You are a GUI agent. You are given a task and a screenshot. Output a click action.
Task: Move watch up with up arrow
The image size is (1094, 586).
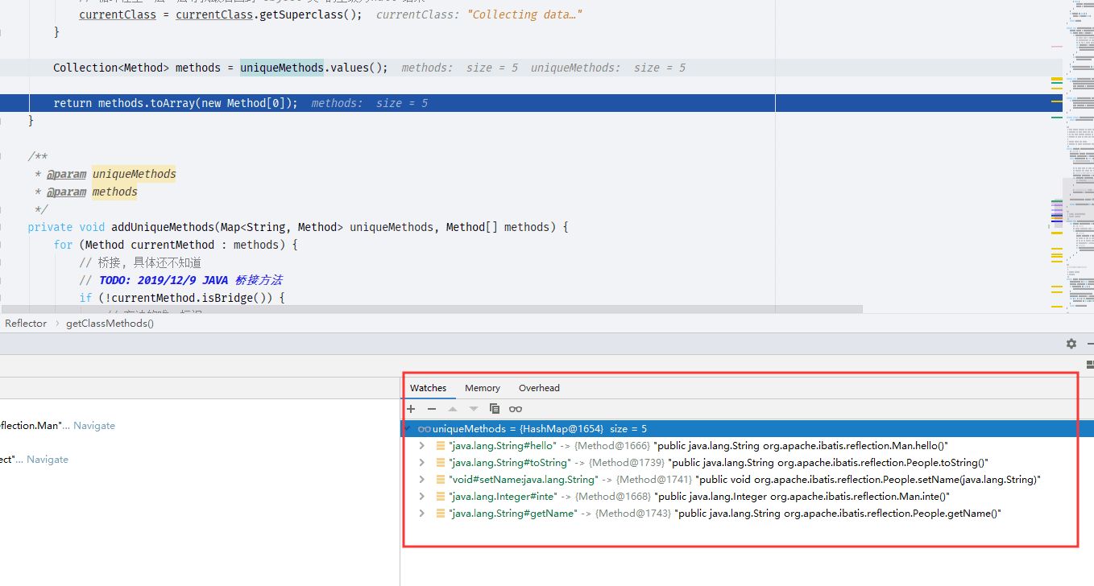[453, 409]
